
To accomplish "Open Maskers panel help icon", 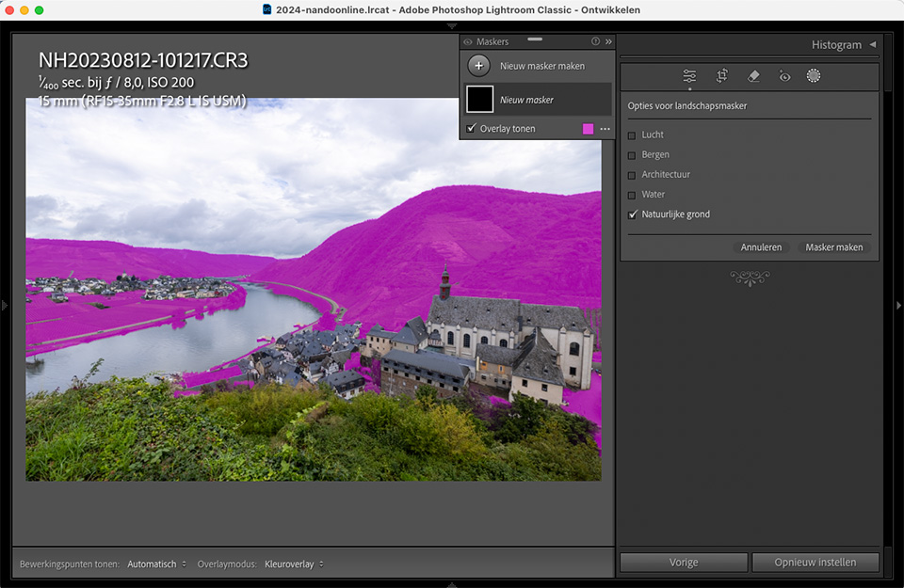I will point(595,41).
